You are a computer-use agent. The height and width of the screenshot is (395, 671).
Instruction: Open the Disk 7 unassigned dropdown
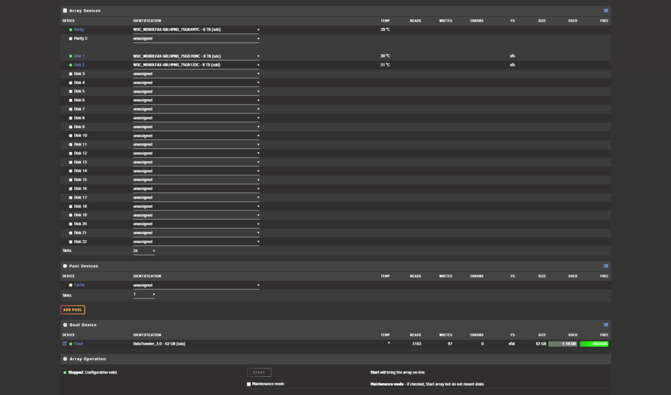coord(196,109)
